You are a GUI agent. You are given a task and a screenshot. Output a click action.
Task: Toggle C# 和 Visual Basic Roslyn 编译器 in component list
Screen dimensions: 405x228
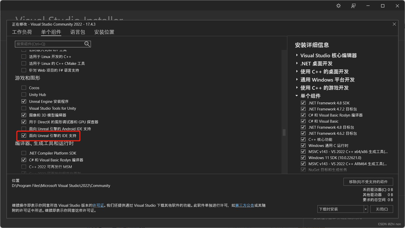24,160
